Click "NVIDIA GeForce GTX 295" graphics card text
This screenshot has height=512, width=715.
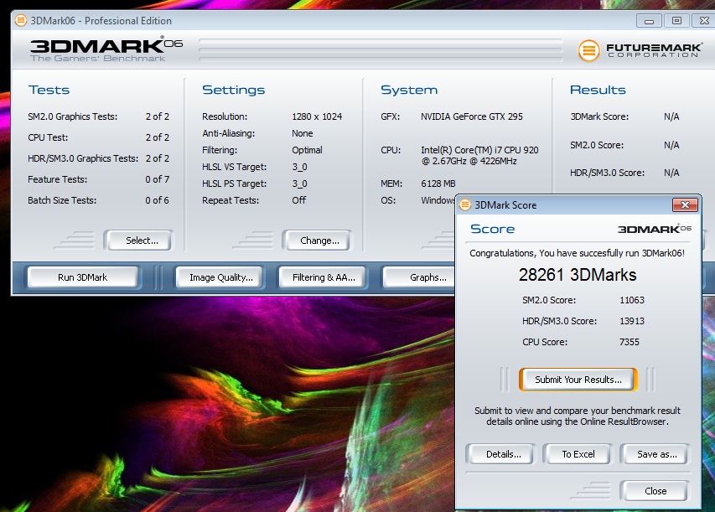pos(472,116)
